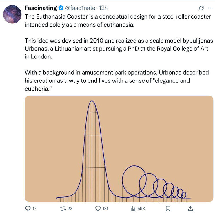Screen dimensions: 215x217
Task: Open the Fascinating profile avatar
Action: [13, 14]
